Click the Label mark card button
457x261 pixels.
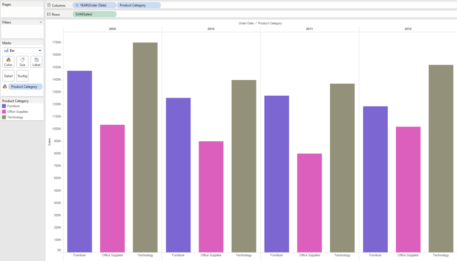point(37,61)
